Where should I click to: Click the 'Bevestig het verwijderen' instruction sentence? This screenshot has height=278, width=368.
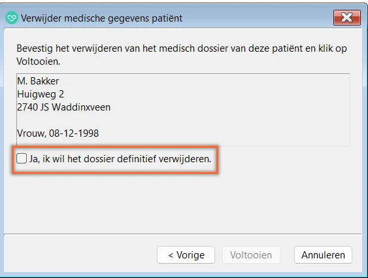pyautogui.click(x=182, y=55)
